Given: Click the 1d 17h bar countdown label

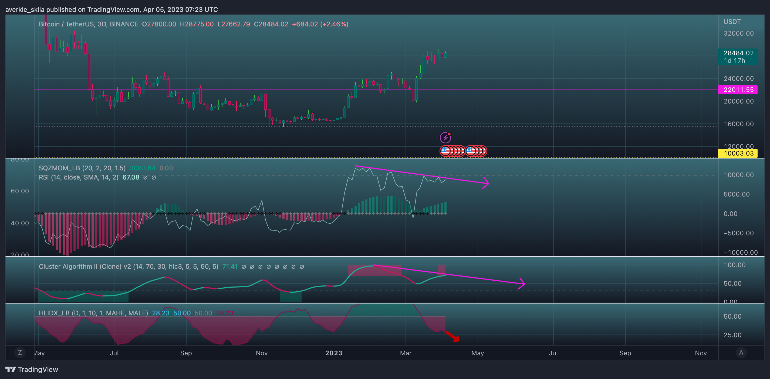Looking at the screenshot, I should point(734,61).
